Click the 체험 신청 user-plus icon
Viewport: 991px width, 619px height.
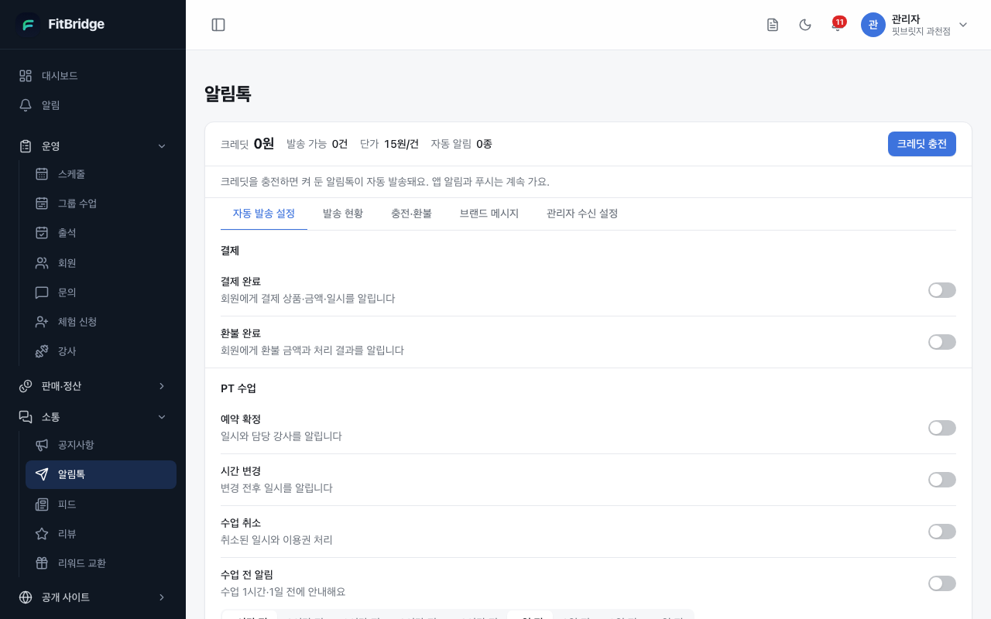pyautogui.click(x=42, y=322)
